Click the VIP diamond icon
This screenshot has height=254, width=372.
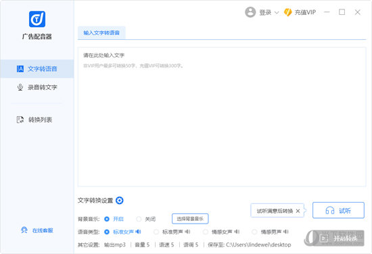pyautogui.click(x=287, y=12)
